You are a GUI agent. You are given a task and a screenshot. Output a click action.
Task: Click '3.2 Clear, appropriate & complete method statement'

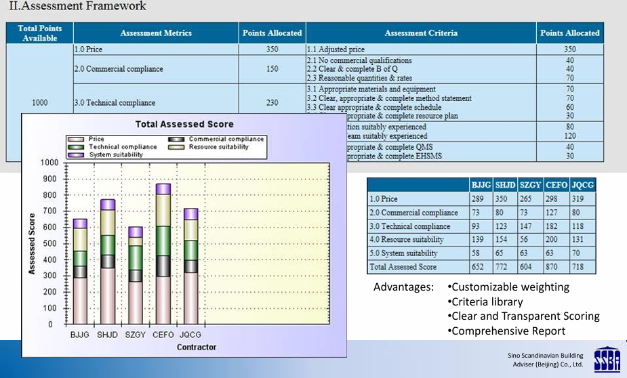390,98
